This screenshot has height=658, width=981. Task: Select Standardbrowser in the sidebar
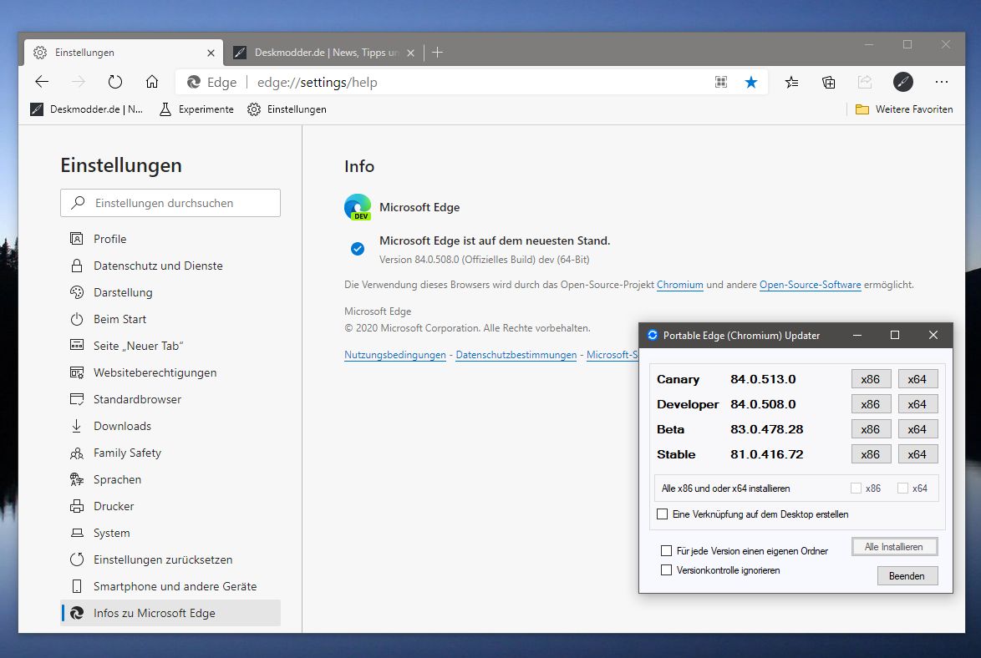tap(170, 400)
